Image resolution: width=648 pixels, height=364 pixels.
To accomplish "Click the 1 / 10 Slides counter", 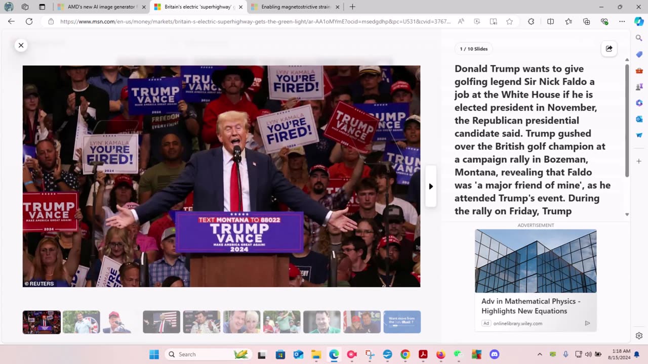I will 474,49.
